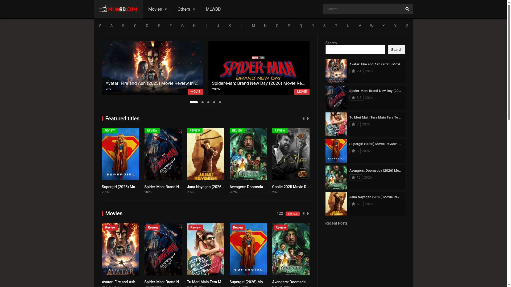Image resolution: width=511 pixels, height=287 pixels.
Task: Click the star rating 6.3 badge for Jana Nayagan
Action: pyautogui.click(x=356, y=204)
